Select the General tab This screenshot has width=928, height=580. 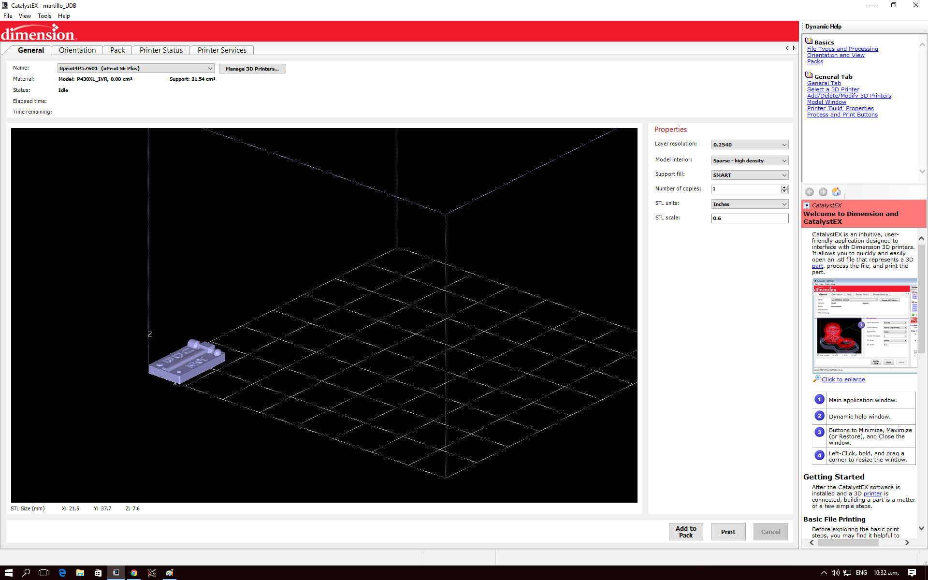coord(31,50)
